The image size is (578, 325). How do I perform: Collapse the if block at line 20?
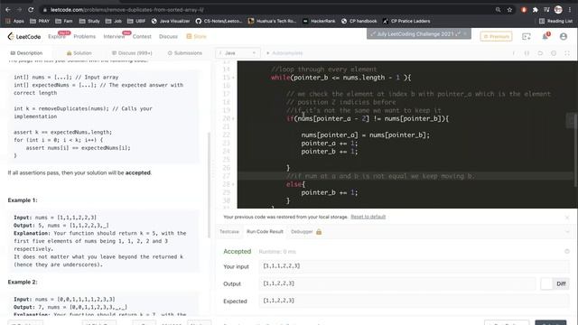233,118
